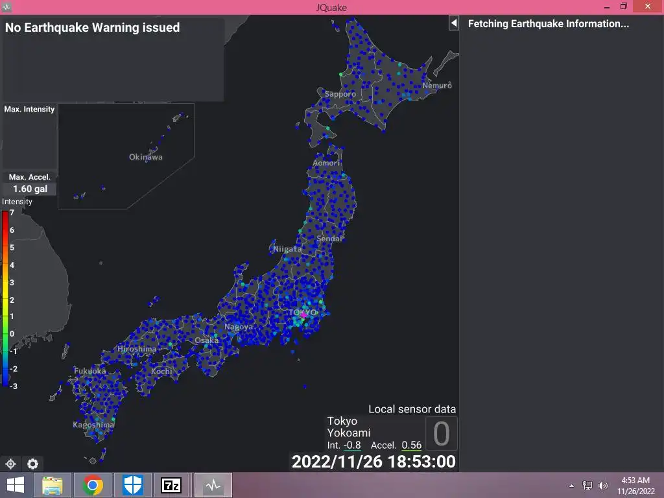Click the Nemuro city label
The image size is (664, 498).
437,86
